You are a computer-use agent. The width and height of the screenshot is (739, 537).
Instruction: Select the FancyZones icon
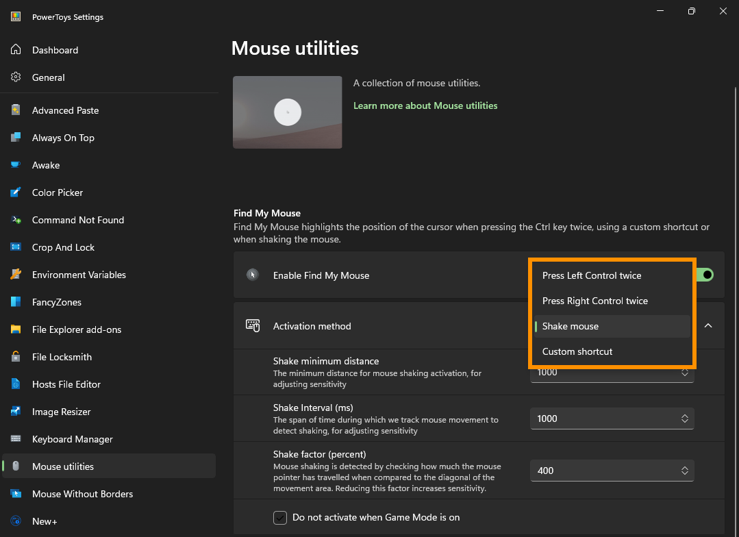16,301
